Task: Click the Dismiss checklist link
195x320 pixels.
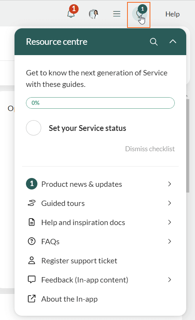Action: [150, 149]
